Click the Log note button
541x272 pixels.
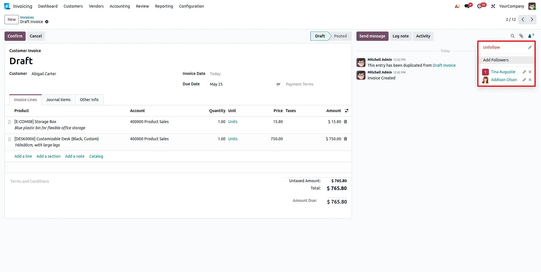tap(401, 36)
